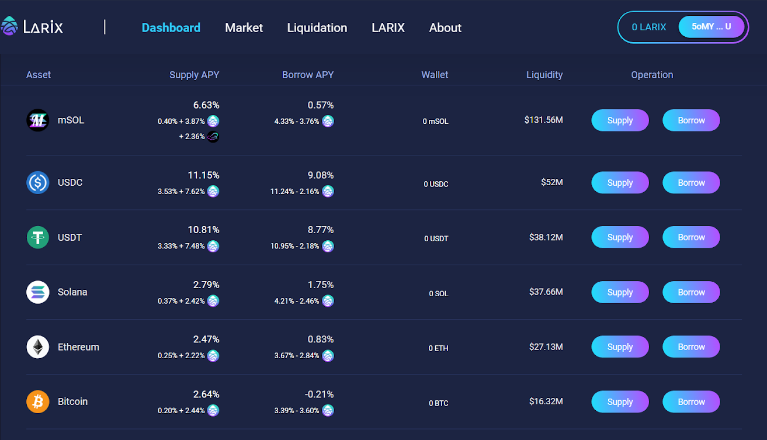Click LARIX icon in mSOL borrow APY
The height and width of the screenshot is (440, 767).
328,122
